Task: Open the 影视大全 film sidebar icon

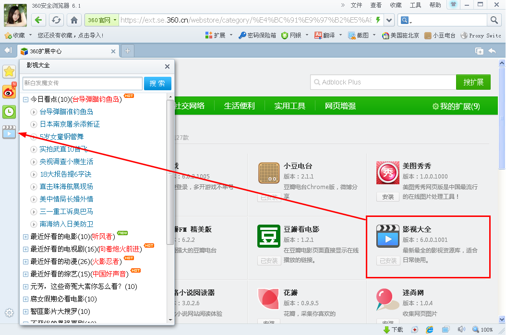Action: coord(9,132)
